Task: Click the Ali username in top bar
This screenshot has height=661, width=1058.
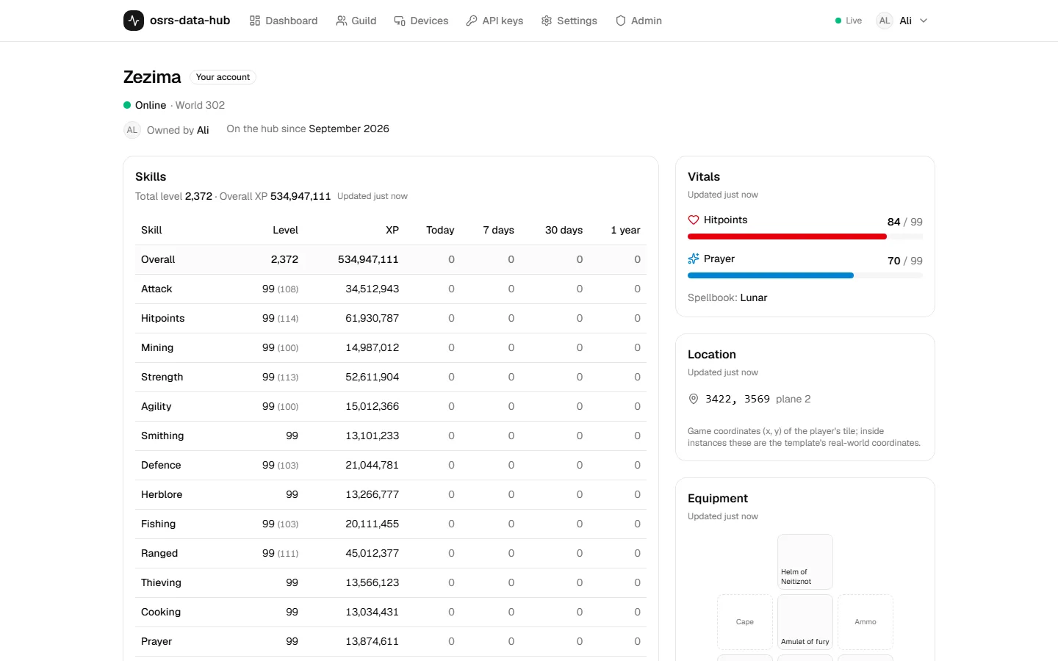Action: (x=906, y=21)
